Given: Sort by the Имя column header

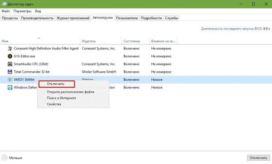Looking at the screenshot, I should (40, 41).
